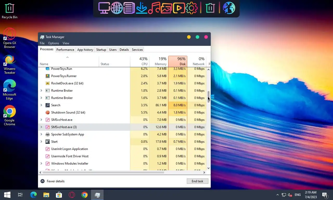Sort processes by Memory column
Image resolution: width=333 pixels, height=200 pixels.
pos(159,61)
